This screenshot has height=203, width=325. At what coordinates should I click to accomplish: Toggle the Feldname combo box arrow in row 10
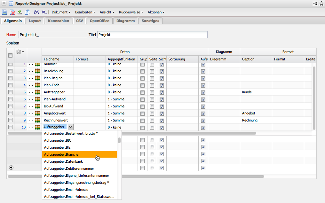[x=71, y=127]
